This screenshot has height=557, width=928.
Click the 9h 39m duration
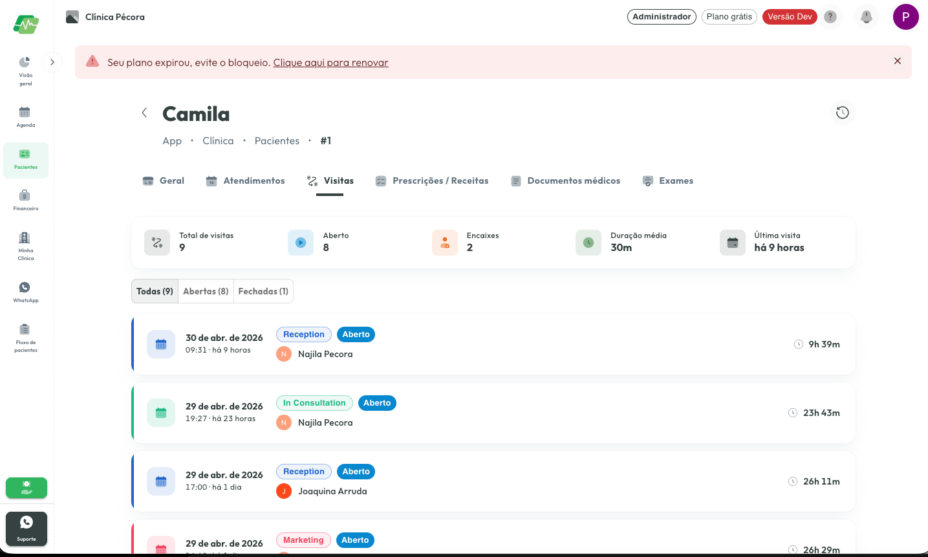824,344
